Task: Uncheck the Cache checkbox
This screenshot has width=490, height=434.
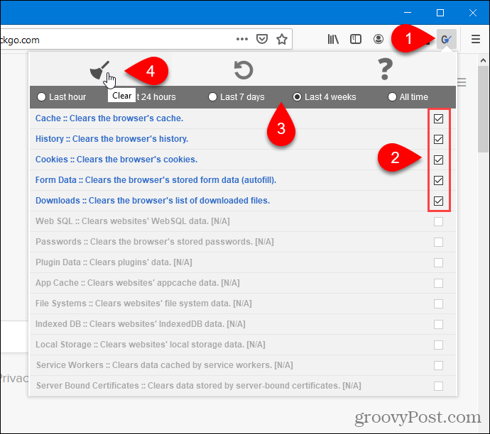Action: (438, 118)
